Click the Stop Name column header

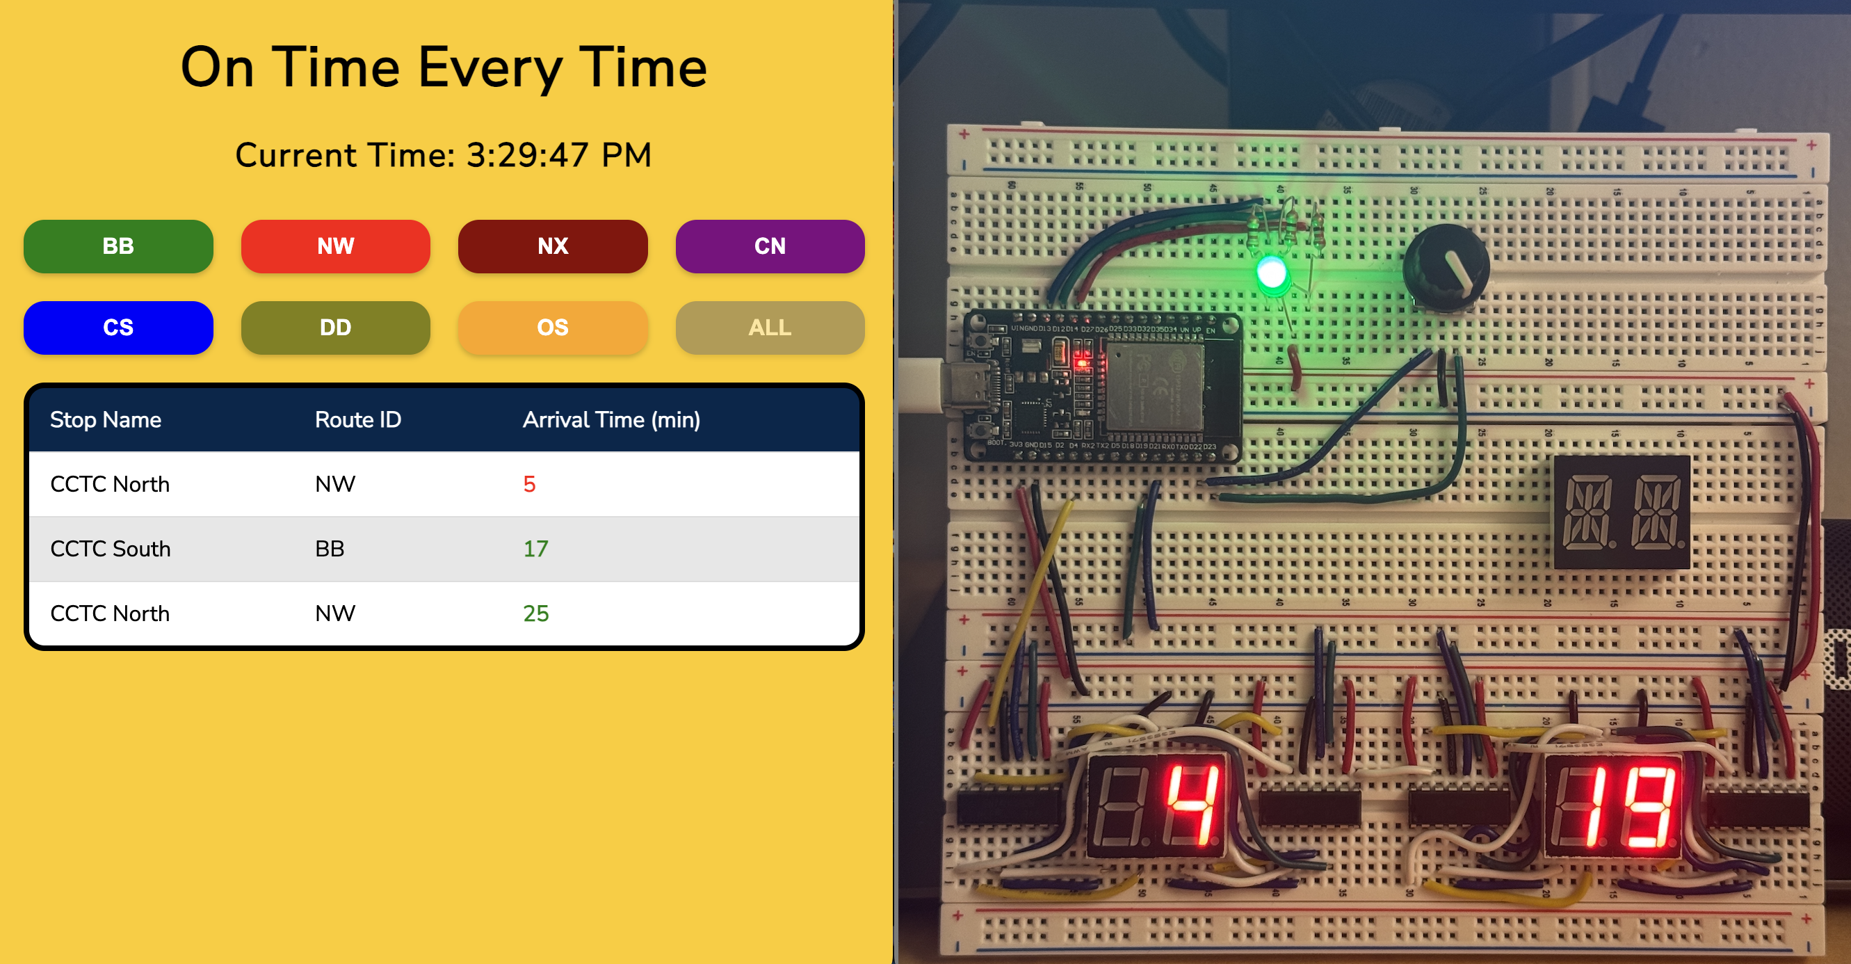106,420
